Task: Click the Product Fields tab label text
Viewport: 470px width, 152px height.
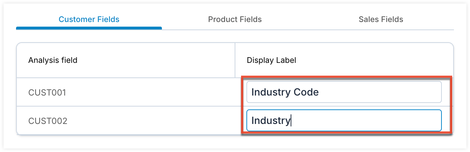Action: 235,20
